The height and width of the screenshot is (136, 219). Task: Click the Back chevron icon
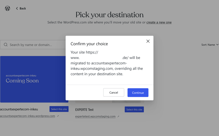click(x=17, y=8)
